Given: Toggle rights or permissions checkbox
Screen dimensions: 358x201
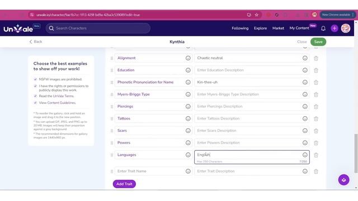Looking at the screenshot, I should 35,86.
